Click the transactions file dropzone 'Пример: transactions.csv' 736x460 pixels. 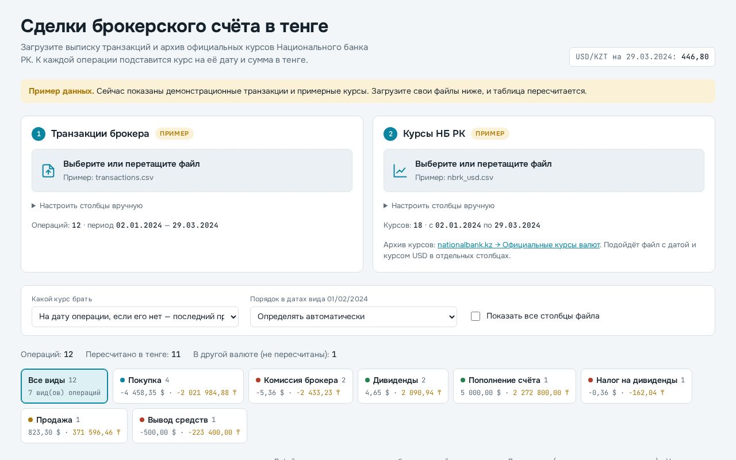coord(192,171)
